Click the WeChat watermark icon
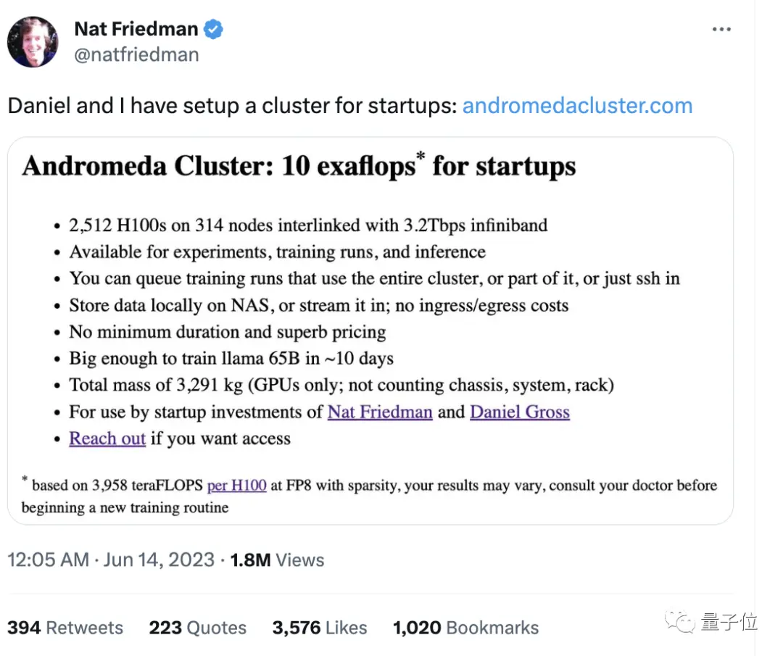Image resolution: width=783 pixels, height=656 pixels. pyautogui.click(x=679, y=622)
